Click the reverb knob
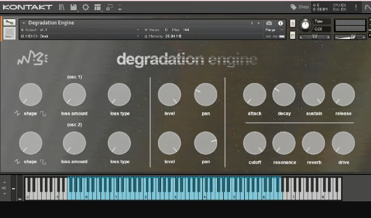 tap(314, 143)
